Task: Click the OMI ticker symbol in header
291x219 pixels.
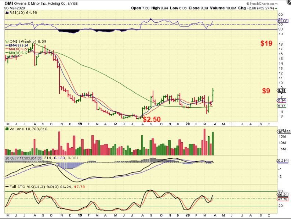Action: point(9,4)
